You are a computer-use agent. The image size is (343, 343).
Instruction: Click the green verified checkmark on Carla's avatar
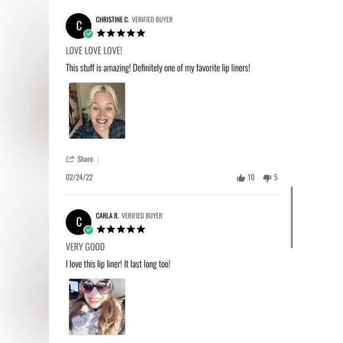[x=88, y=230]
